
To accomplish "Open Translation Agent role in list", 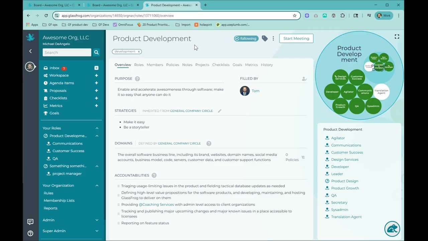I will click(x=346, y=217).
